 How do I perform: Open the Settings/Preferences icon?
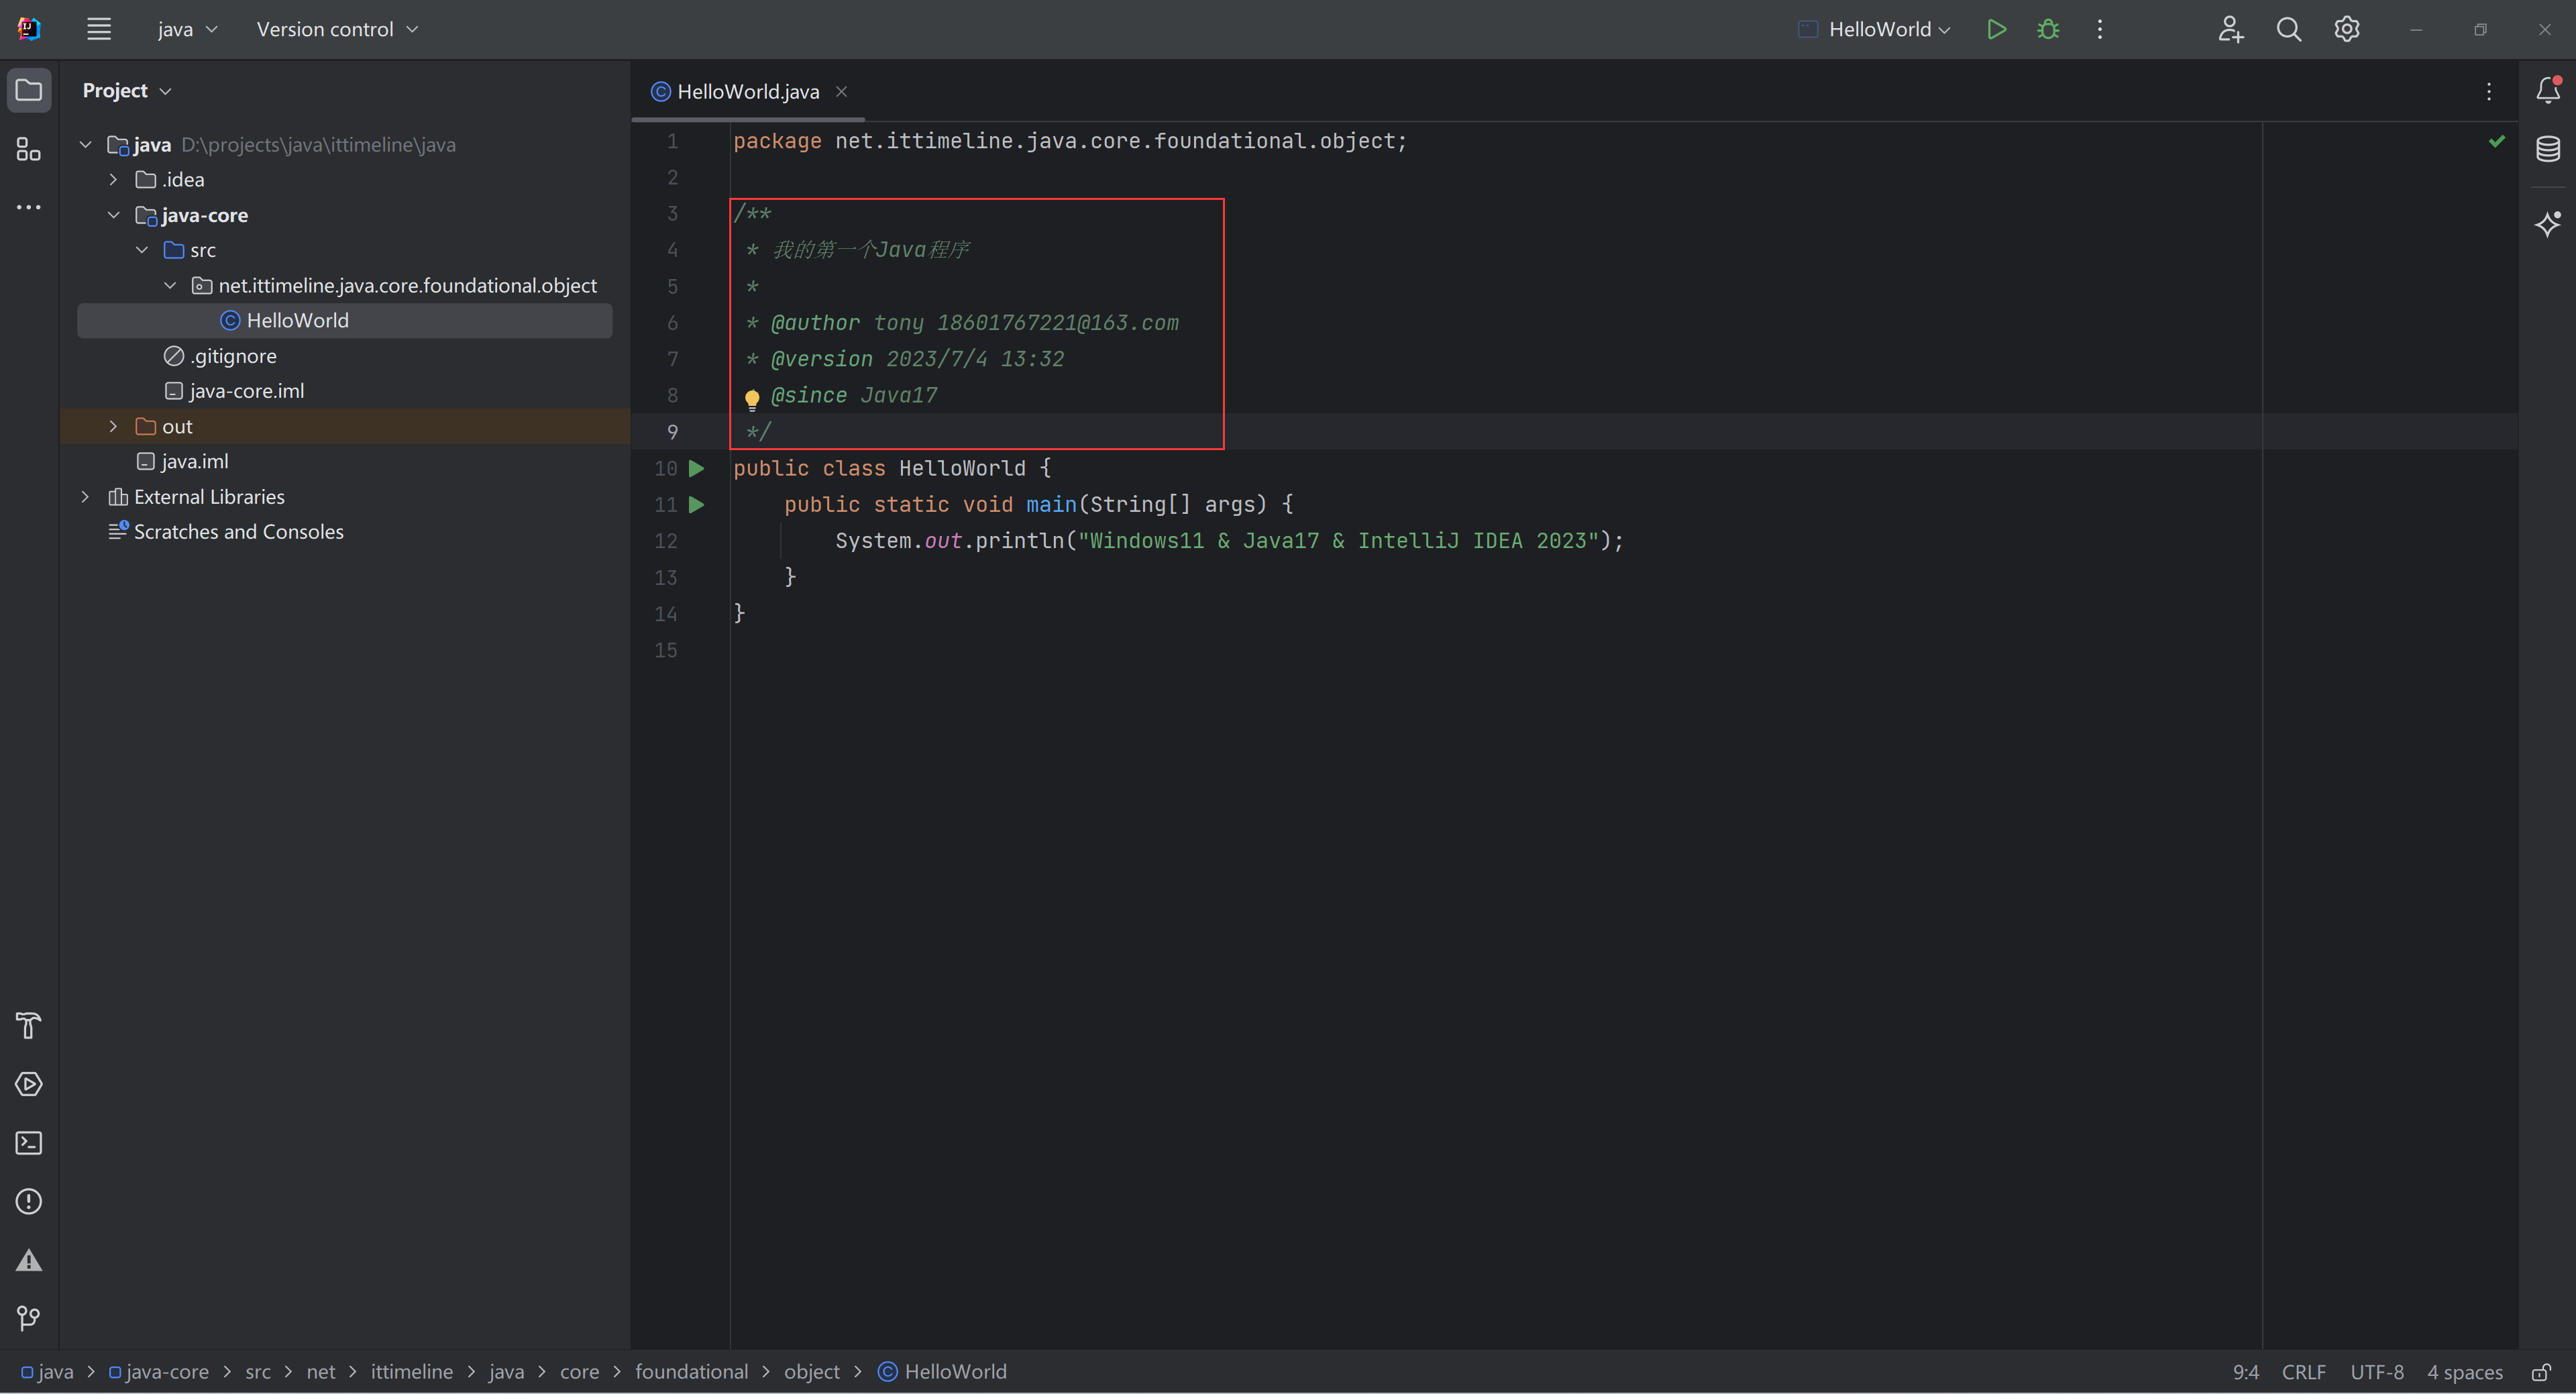coord(2345,30)
